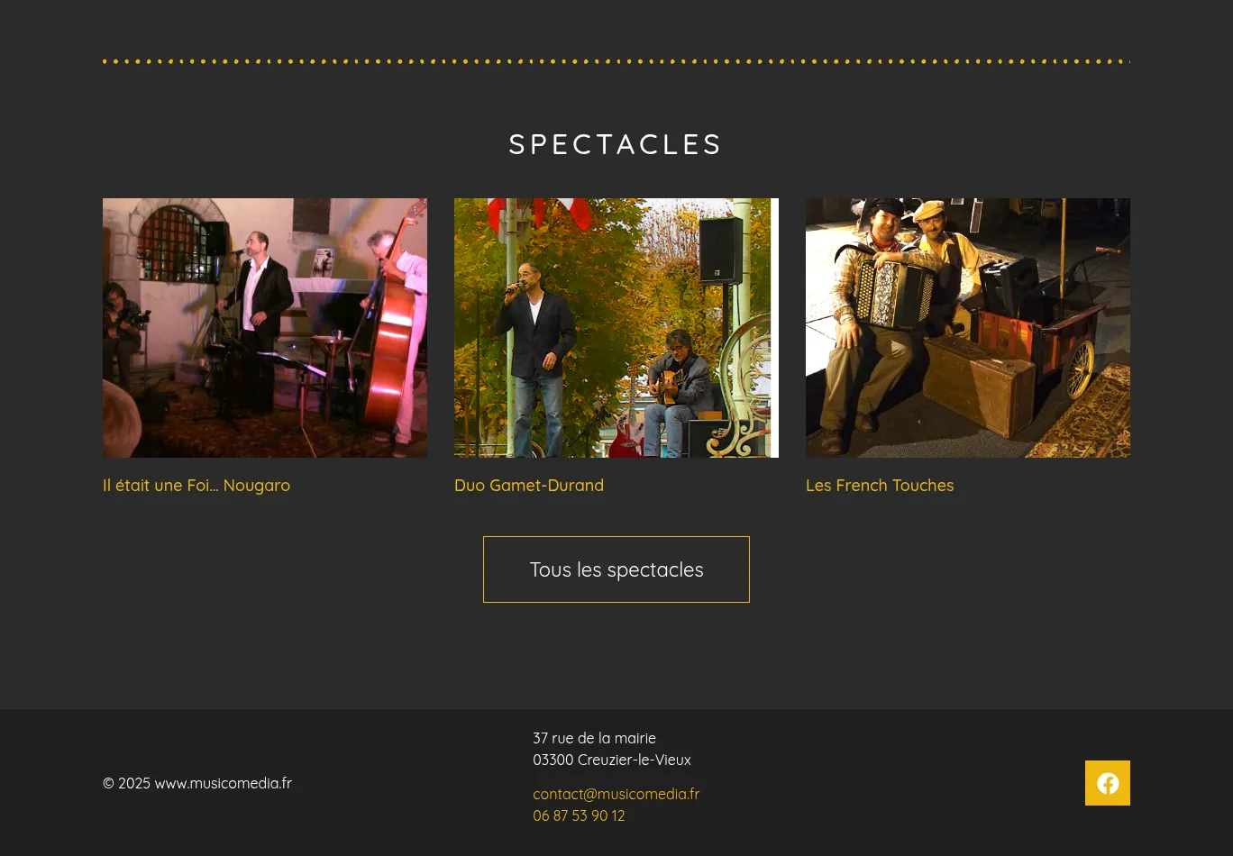Screen dimensions: 1233x856
Task: Click the © 2025 www.musicomedia.fr copyright text
Action: tap(197, 783)
